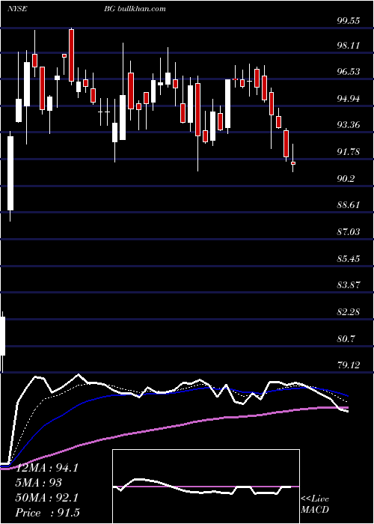
Task: Click the tall white first candlestick near 90.2
Action: pyautogui.click(x=10, y=173)
